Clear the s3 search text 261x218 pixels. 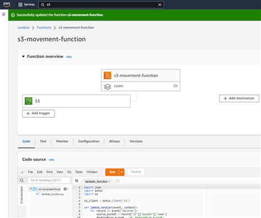pos(160,5)
